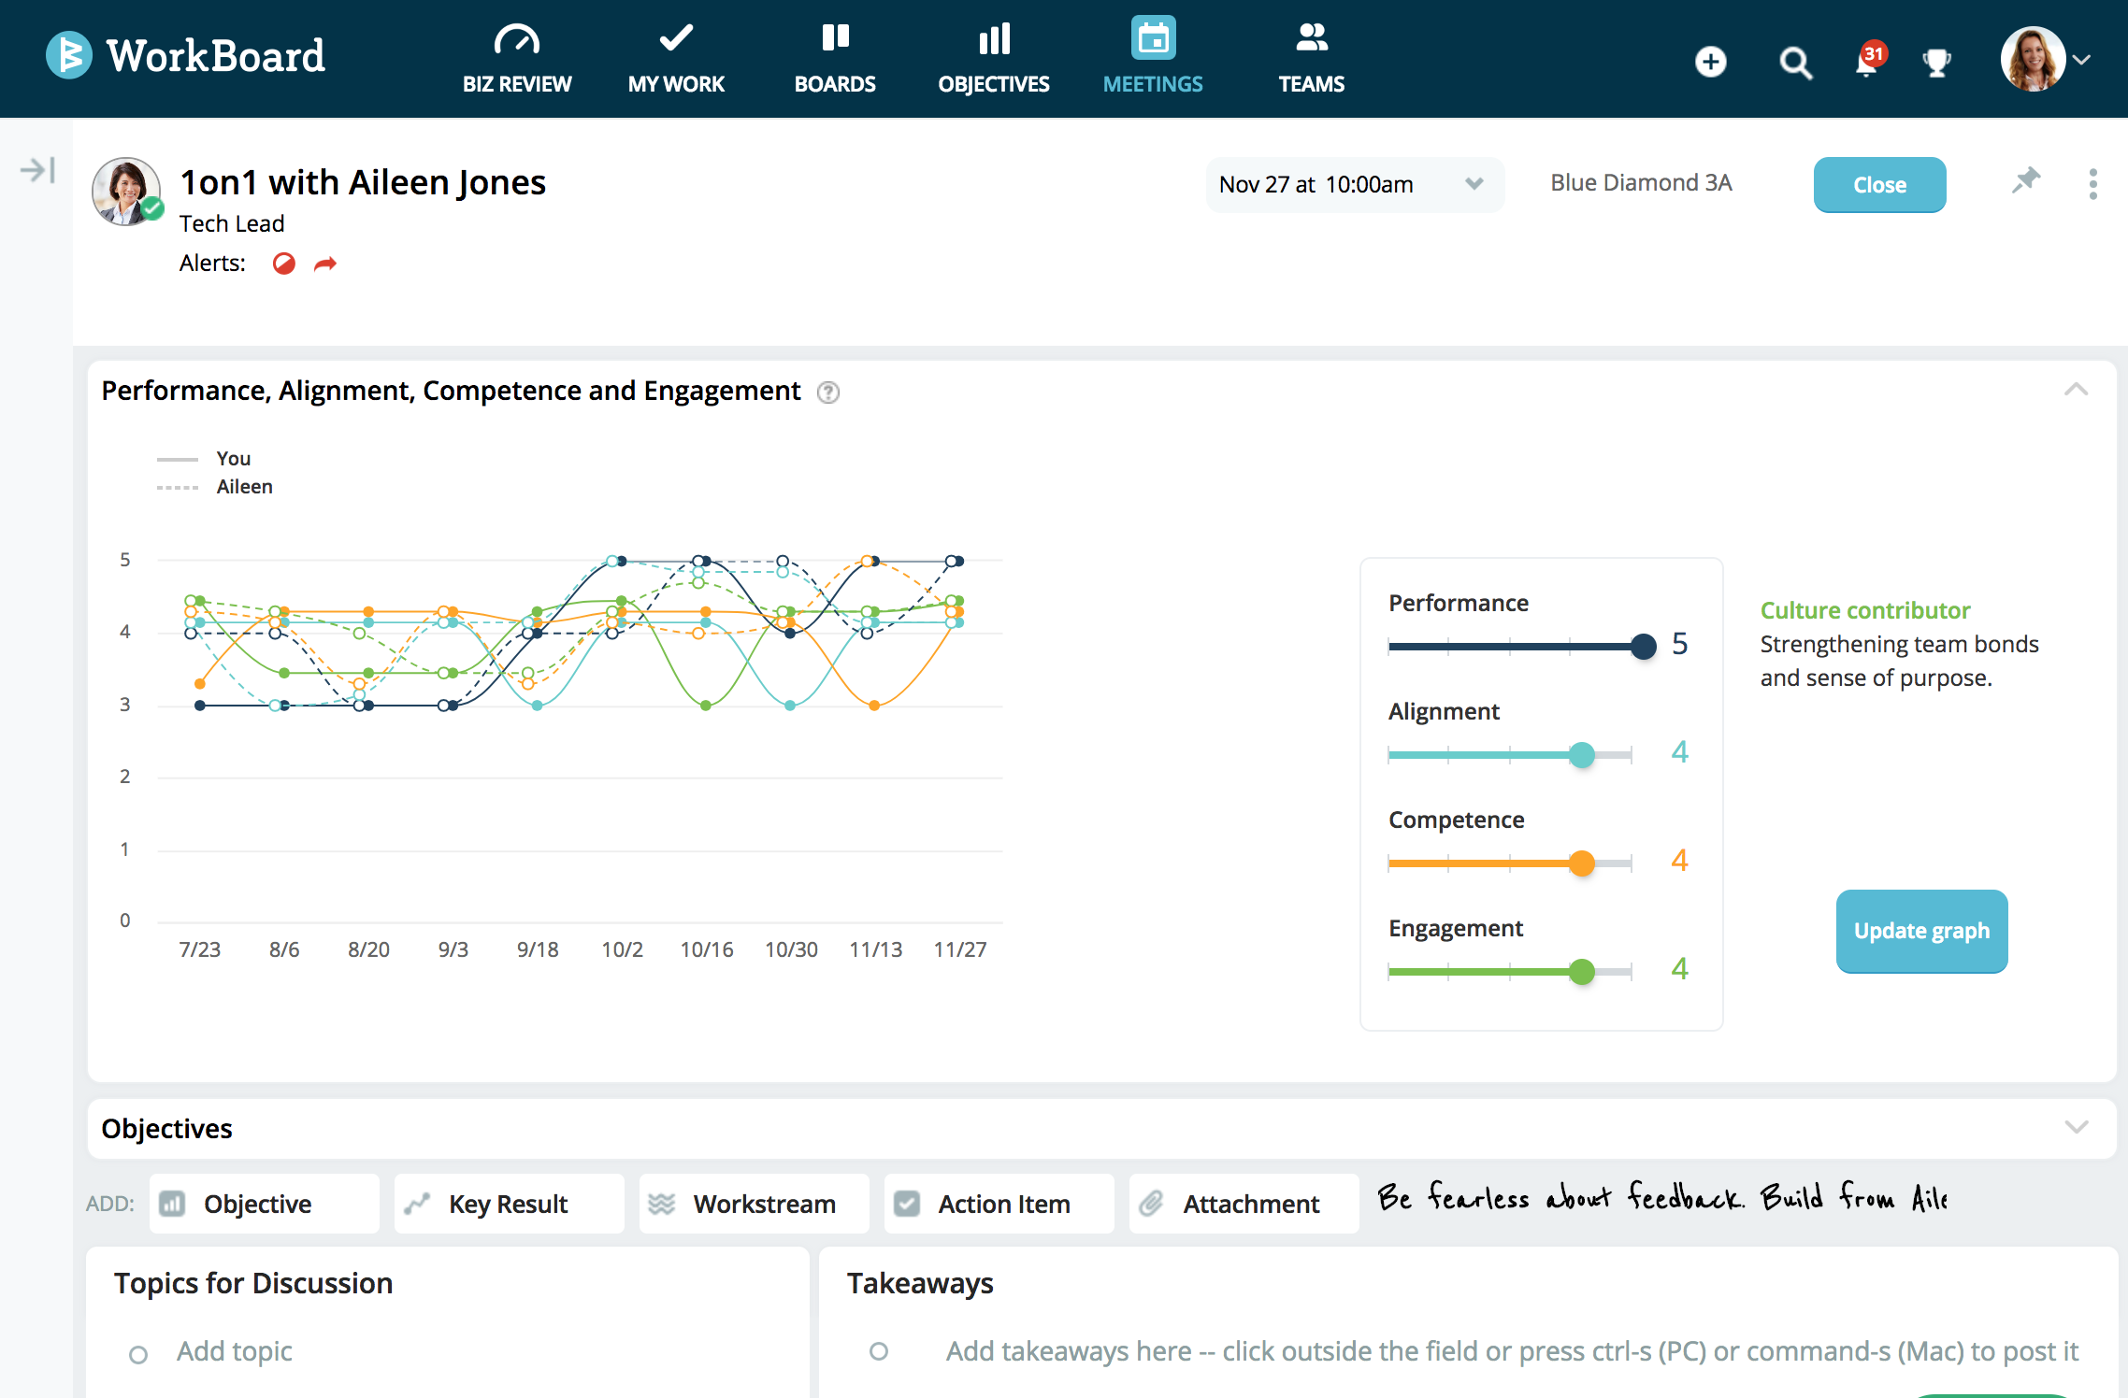Open the Biz Review gauge icon

[517, 39]
